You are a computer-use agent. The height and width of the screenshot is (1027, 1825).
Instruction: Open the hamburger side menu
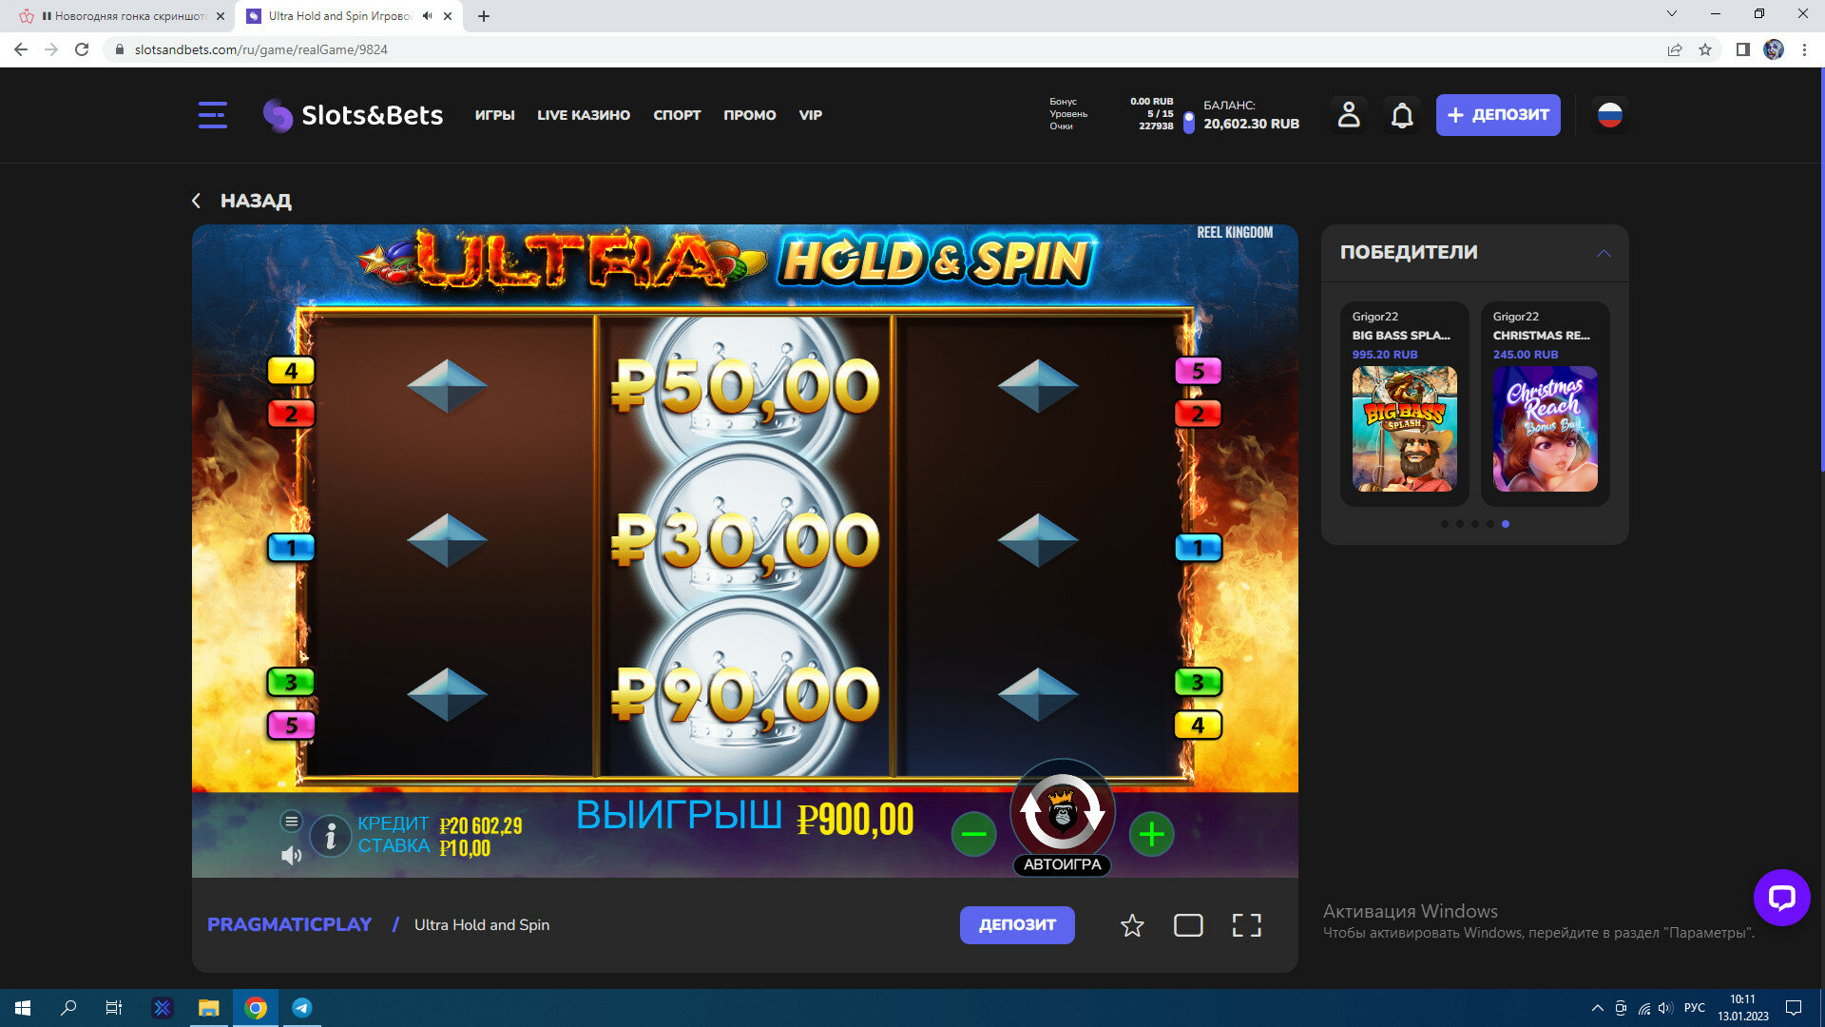coord(212,115)
